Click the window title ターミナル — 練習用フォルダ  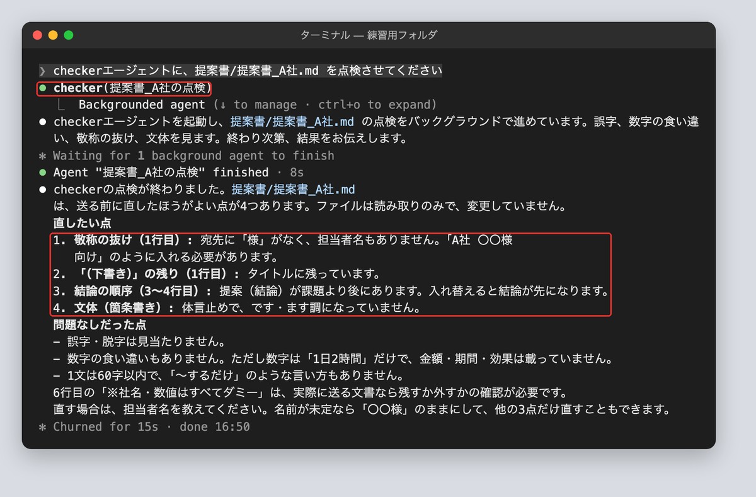[x=369, y=35]
